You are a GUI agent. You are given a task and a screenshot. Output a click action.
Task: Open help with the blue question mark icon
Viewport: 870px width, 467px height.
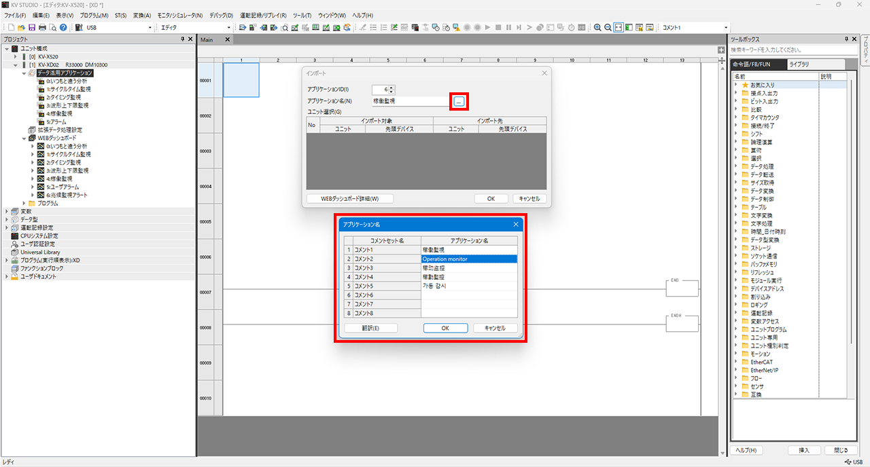coord(63,27)
